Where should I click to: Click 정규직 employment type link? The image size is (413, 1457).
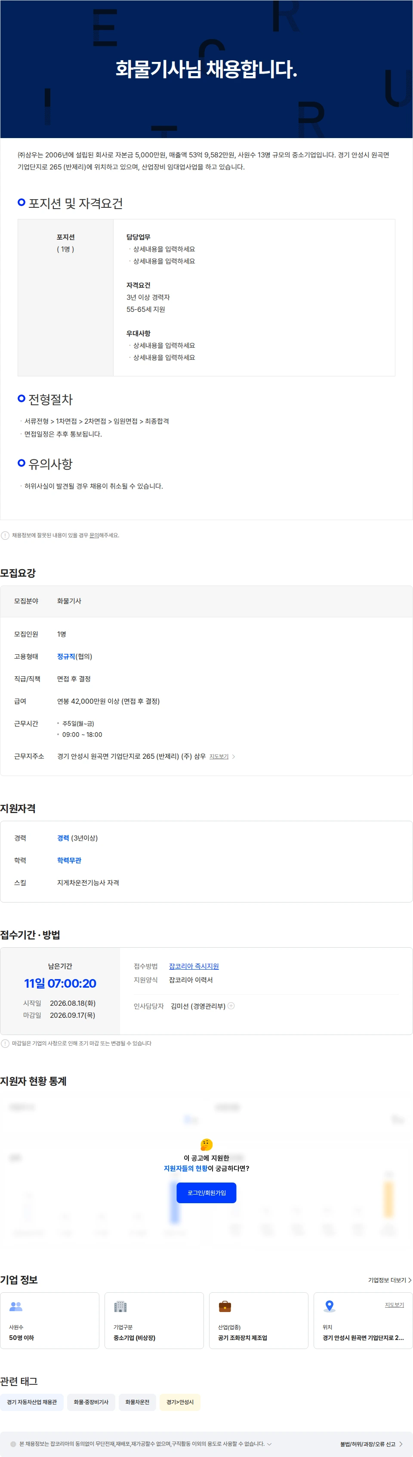(x=66, y=656)
